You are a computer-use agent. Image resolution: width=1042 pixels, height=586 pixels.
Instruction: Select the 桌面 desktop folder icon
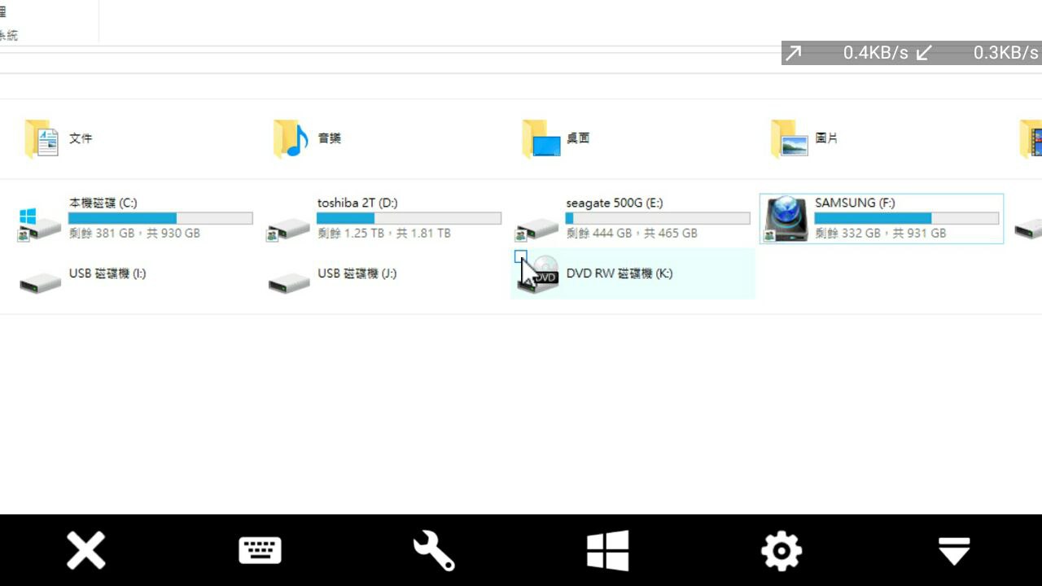pos(541,139)
